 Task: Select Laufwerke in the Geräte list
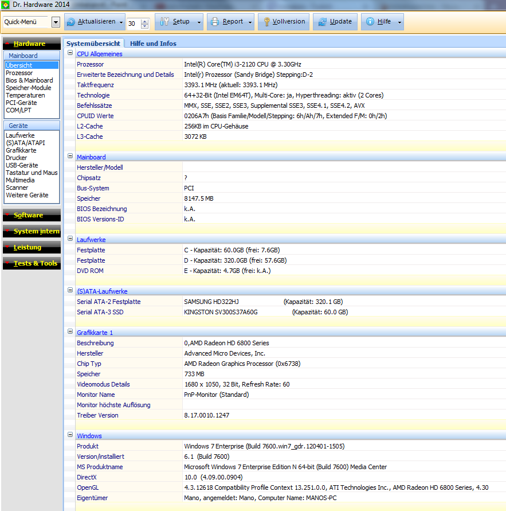[x=20, y=135]
